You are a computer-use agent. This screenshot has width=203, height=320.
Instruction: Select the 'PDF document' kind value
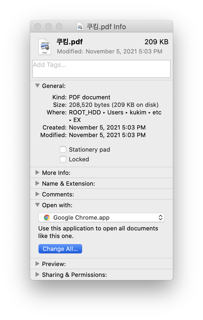(90, 97)
